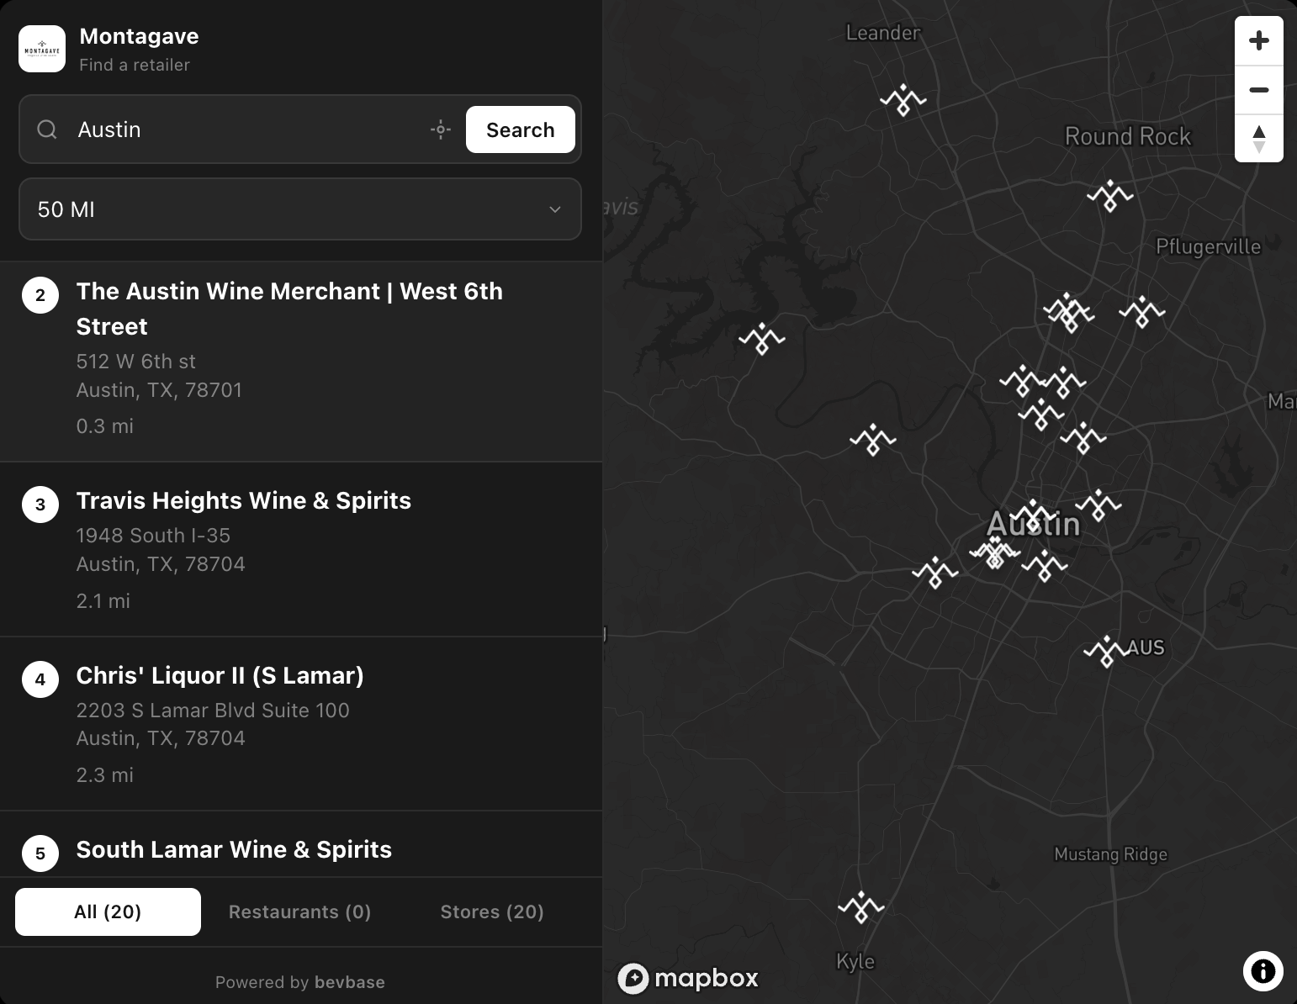Reset map bearing with compass icon
Viewport: 1297px width, 1004px height.
coord(1259,139)
